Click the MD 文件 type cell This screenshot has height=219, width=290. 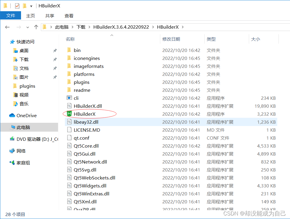click(x=216, y=130)
